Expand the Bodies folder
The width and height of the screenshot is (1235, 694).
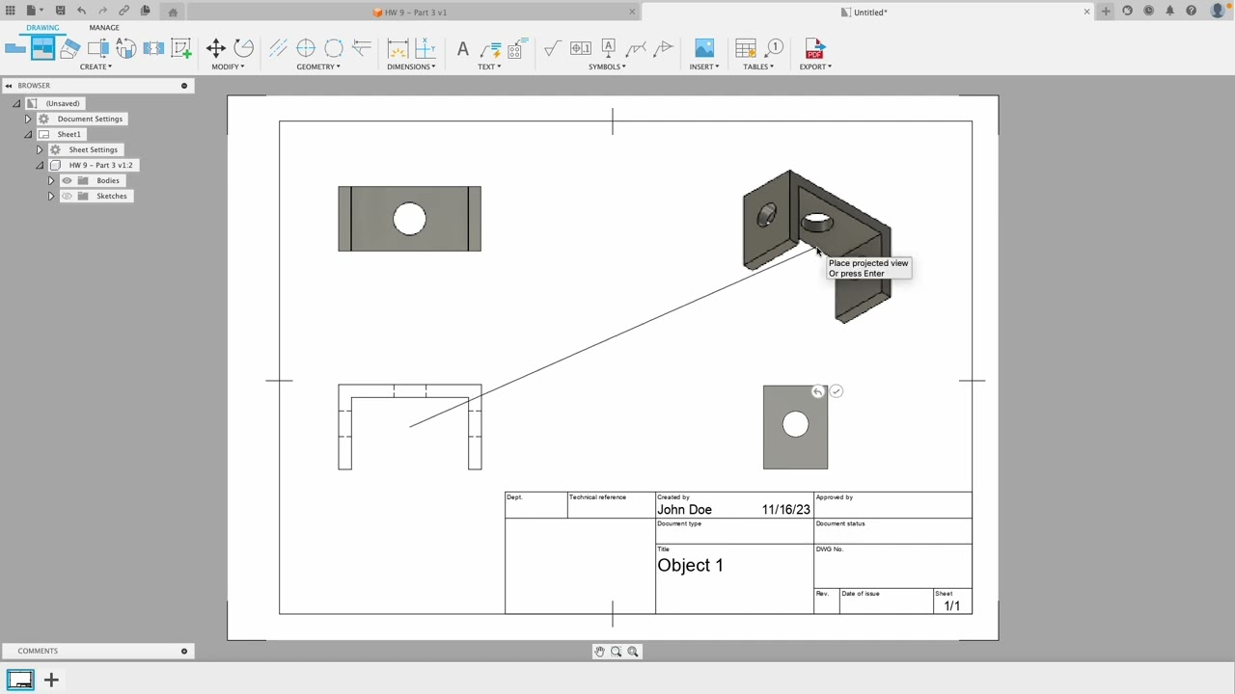(x=51, y=180)
